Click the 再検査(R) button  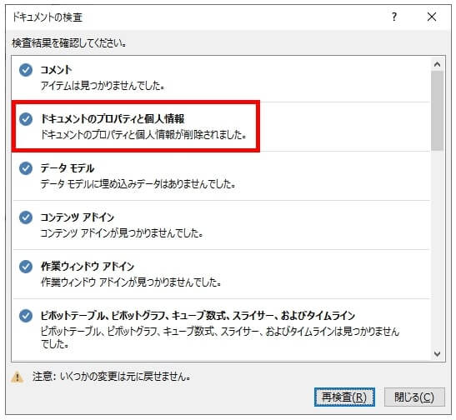(x=344, y=397)
